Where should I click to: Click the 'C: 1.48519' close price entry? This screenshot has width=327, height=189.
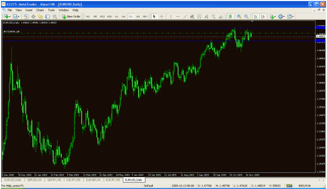(258, 186)
